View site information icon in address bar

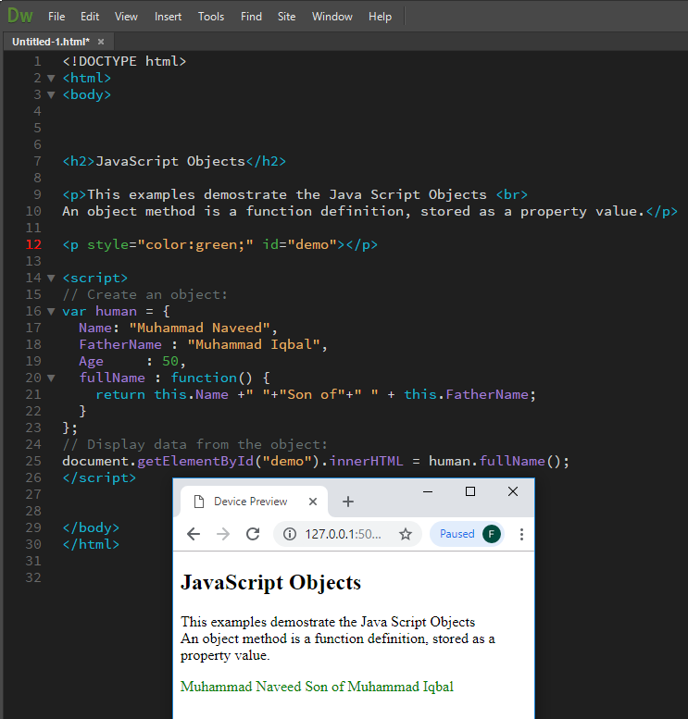pyautogui.click(x=290, y=534)
